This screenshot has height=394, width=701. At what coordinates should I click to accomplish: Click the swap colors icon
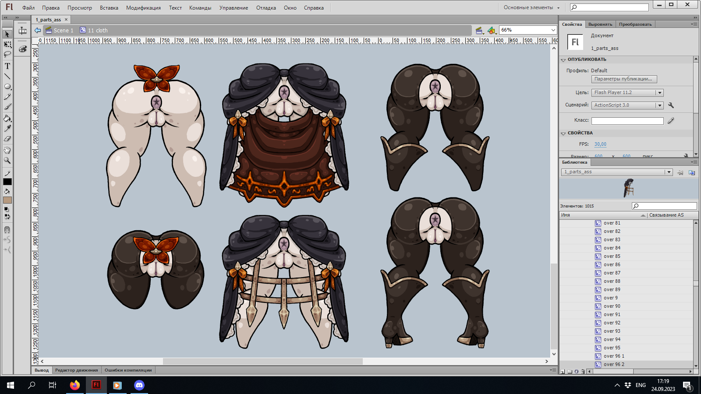[x=7, y=216]
